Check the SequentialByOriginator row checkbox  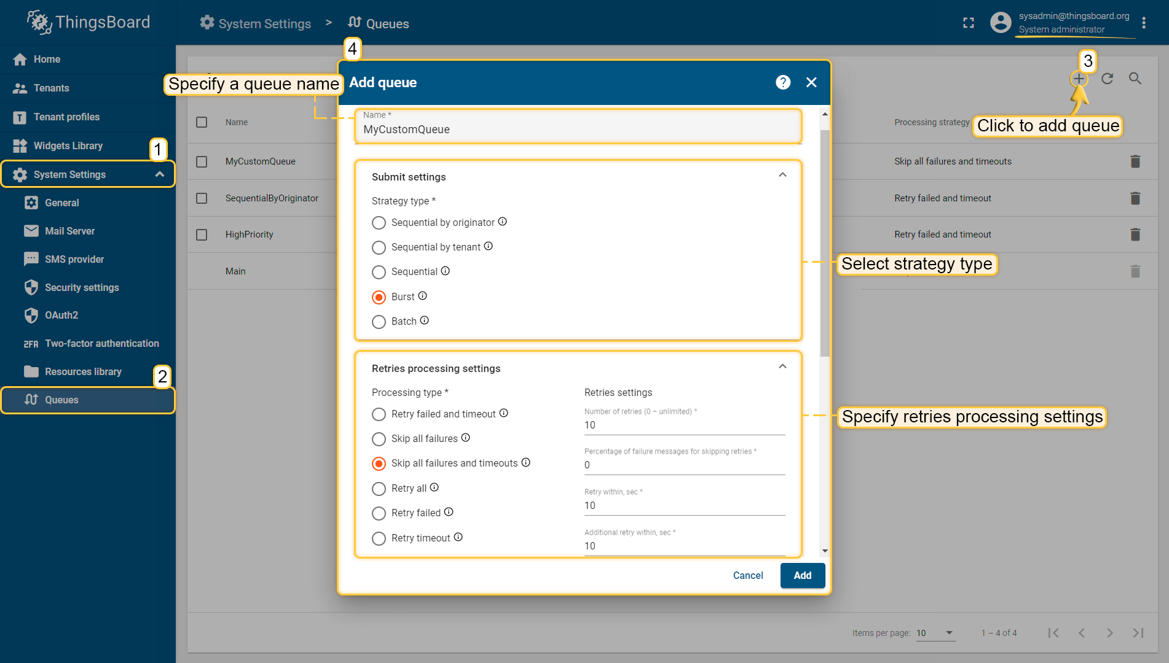[202, 198]
